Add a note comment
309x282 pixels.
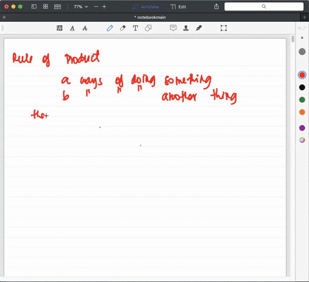[x=173, y=28]
